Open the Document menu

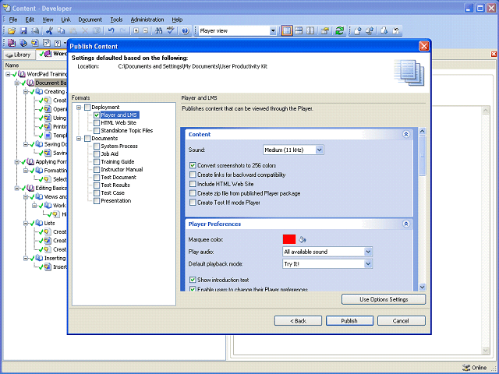[90, 19]
